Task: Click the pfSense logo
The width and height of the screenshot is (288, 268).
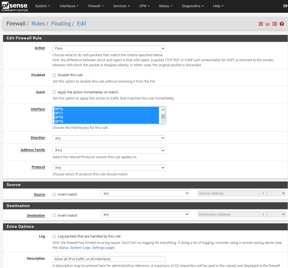Action: pos(14,6)
